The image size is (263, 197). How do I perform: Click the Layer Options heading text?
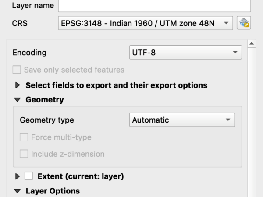53,191
